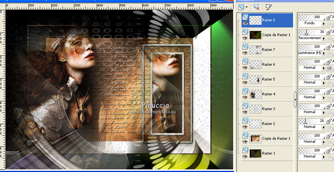The height and width of the screenshot is (172, 334).
Task: Click the Raster 1 layer thumbnail
Action: 256,153
